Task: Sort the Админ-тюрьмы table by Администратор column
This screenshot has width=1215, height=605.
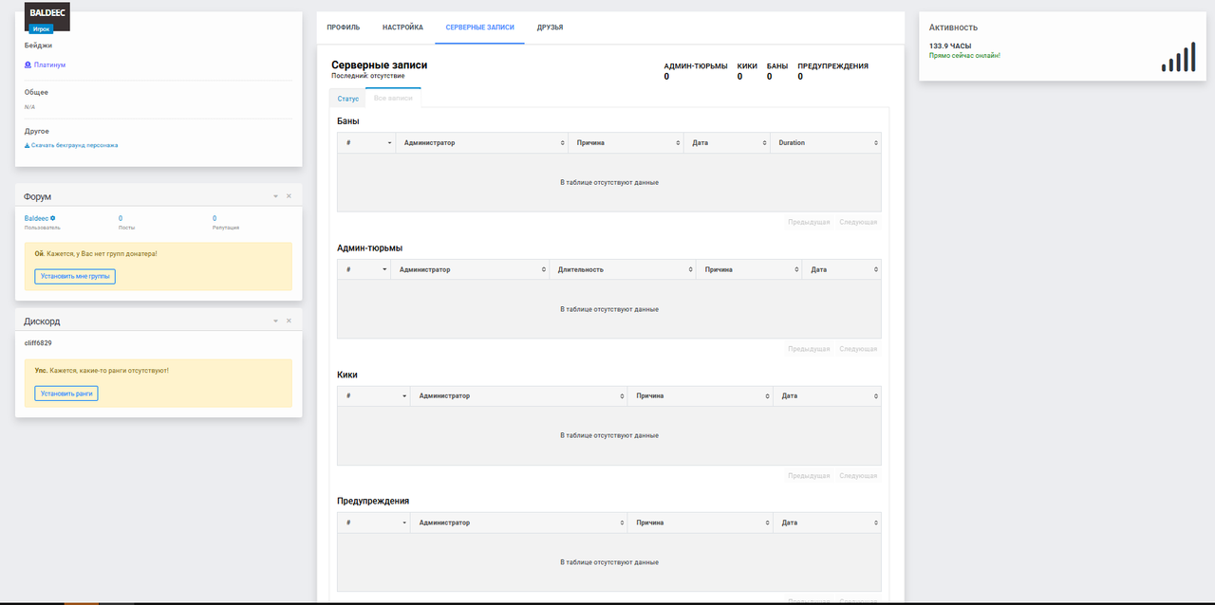Action: (x=470, y=270)
